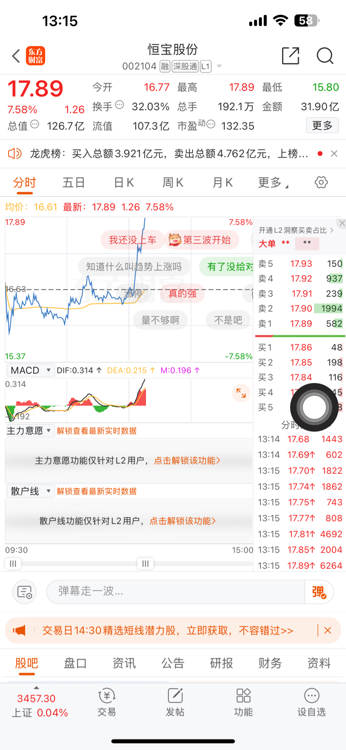346x750 pixels.
Task: Tap the floating assistive touch button
Action: [x=314, y=407]
